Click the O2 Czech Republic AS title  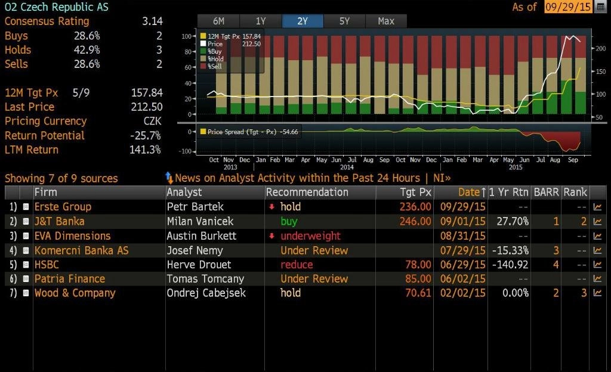click(x=57, y=7)
